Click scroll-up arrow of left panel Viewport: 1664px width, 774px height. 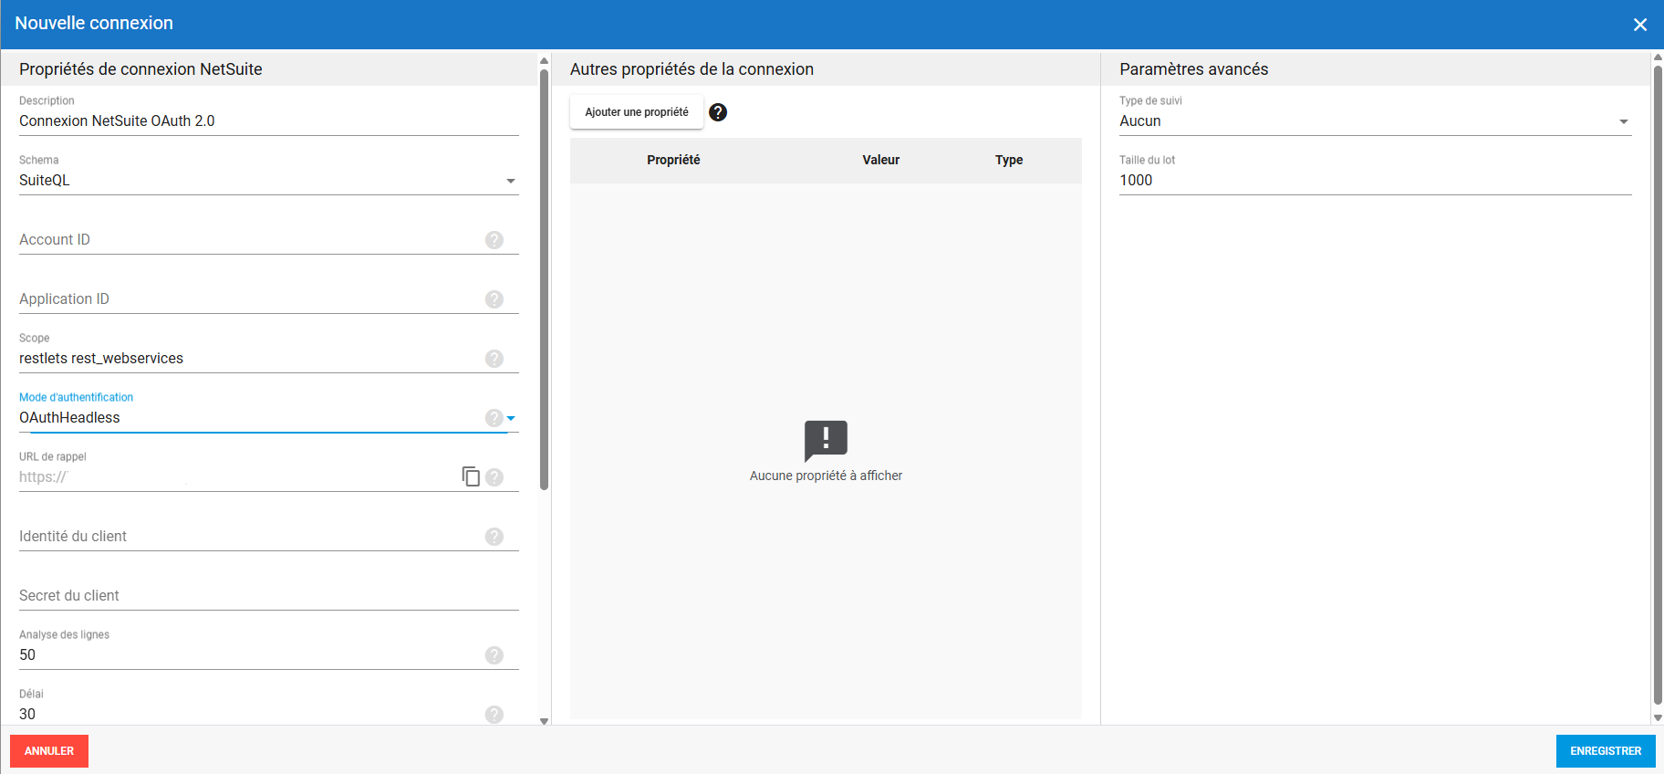tap(545, 61)
